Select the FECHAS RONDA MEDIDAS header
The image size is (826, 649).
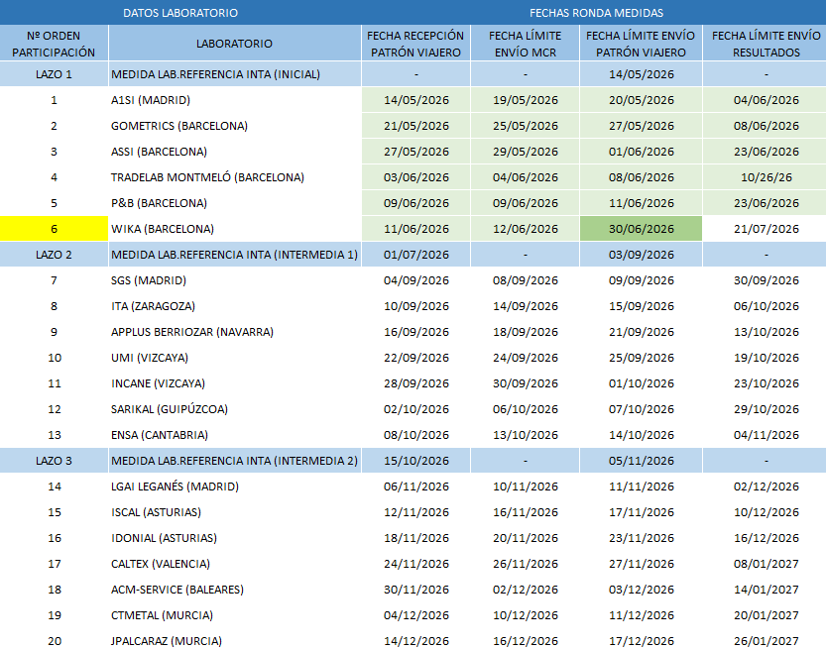[x=596, y=13]
